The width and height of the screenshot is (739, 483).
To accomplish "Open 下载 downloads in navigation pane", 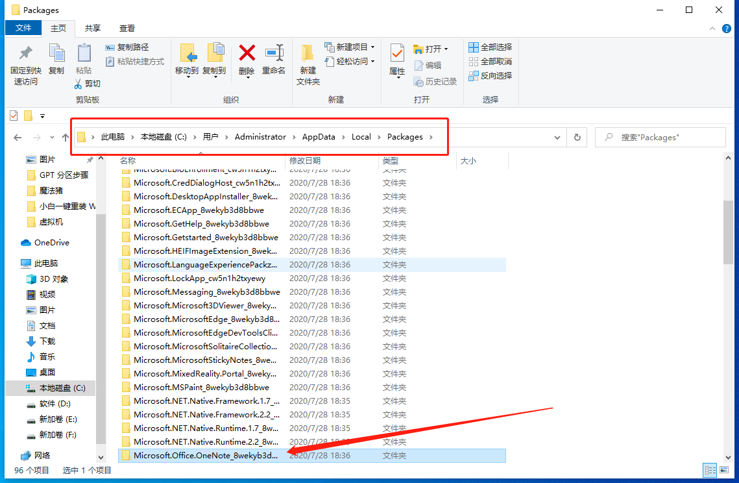I will (x=40, y=341).
